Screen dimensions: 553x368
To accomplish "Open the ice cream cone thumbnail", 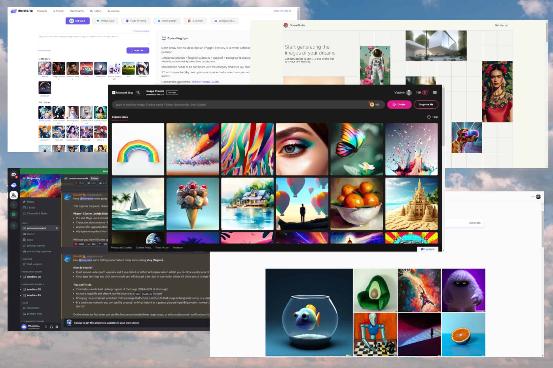I will coord(193,204).
